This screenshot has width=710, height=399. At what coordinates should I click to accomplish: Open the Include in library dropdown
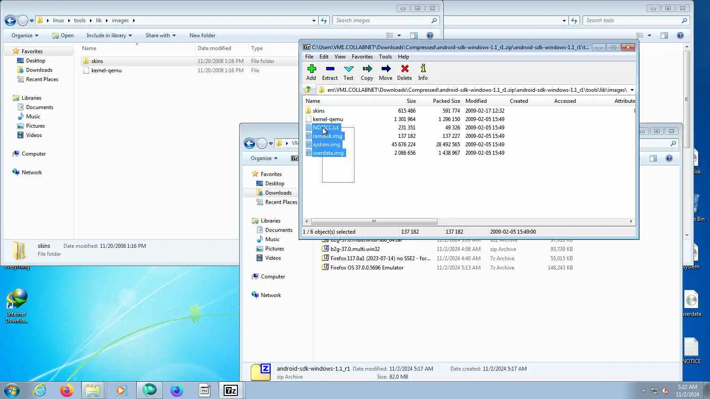[109, 35]
